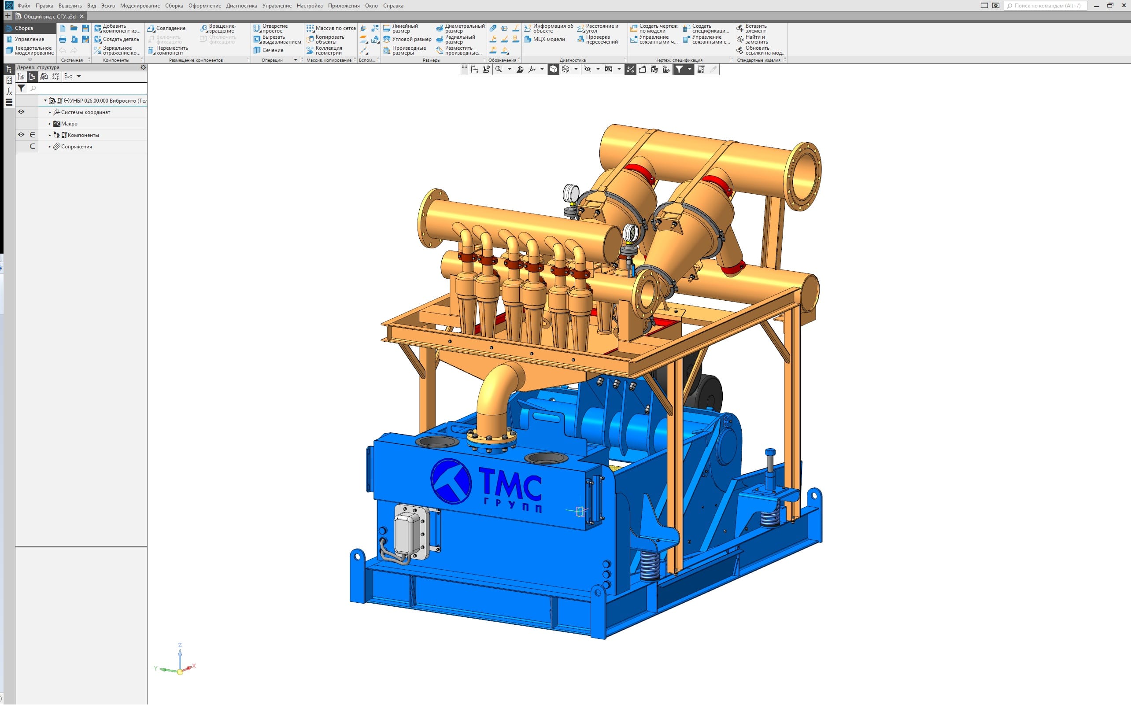Click the shaded display mode cube icon

pos(553,69)
